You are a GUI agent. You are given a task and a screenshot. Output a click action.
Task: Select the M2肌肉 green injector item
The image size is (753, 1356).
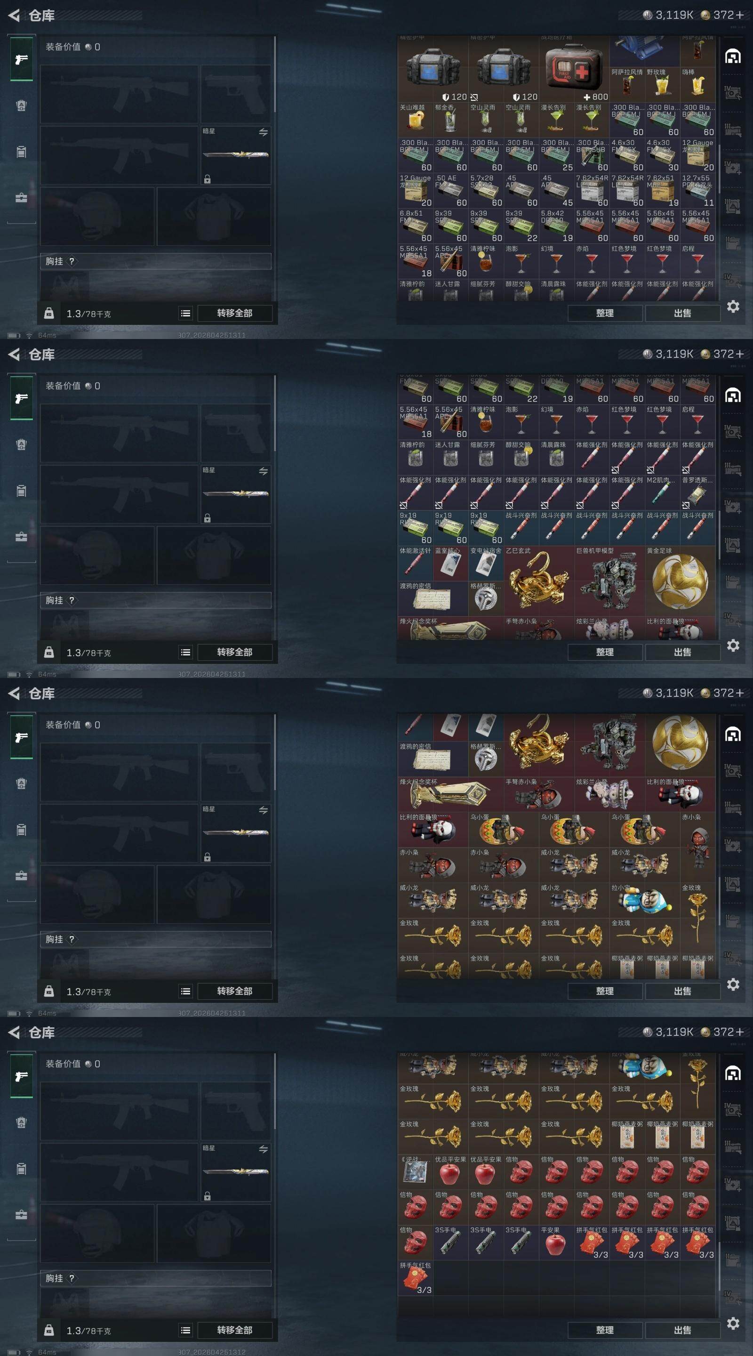[663, 492]
